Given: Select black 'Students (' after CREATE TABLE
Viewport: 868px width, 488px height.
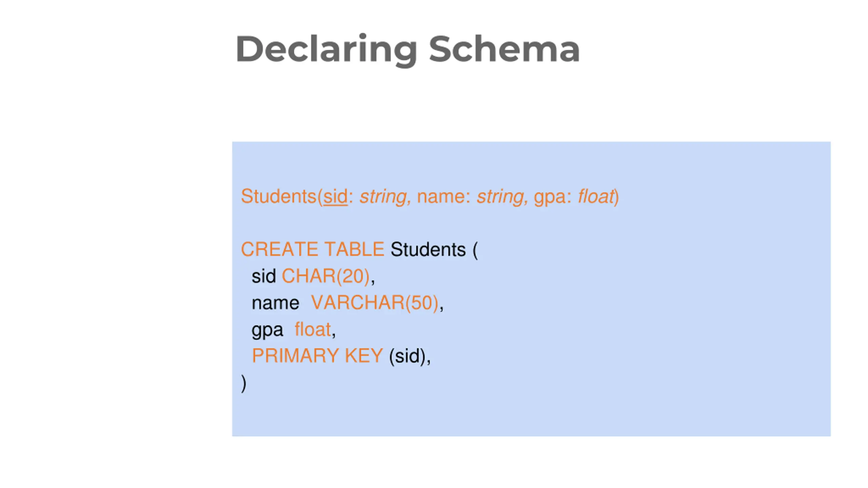Looking at the screenshot, I should 434,250.
